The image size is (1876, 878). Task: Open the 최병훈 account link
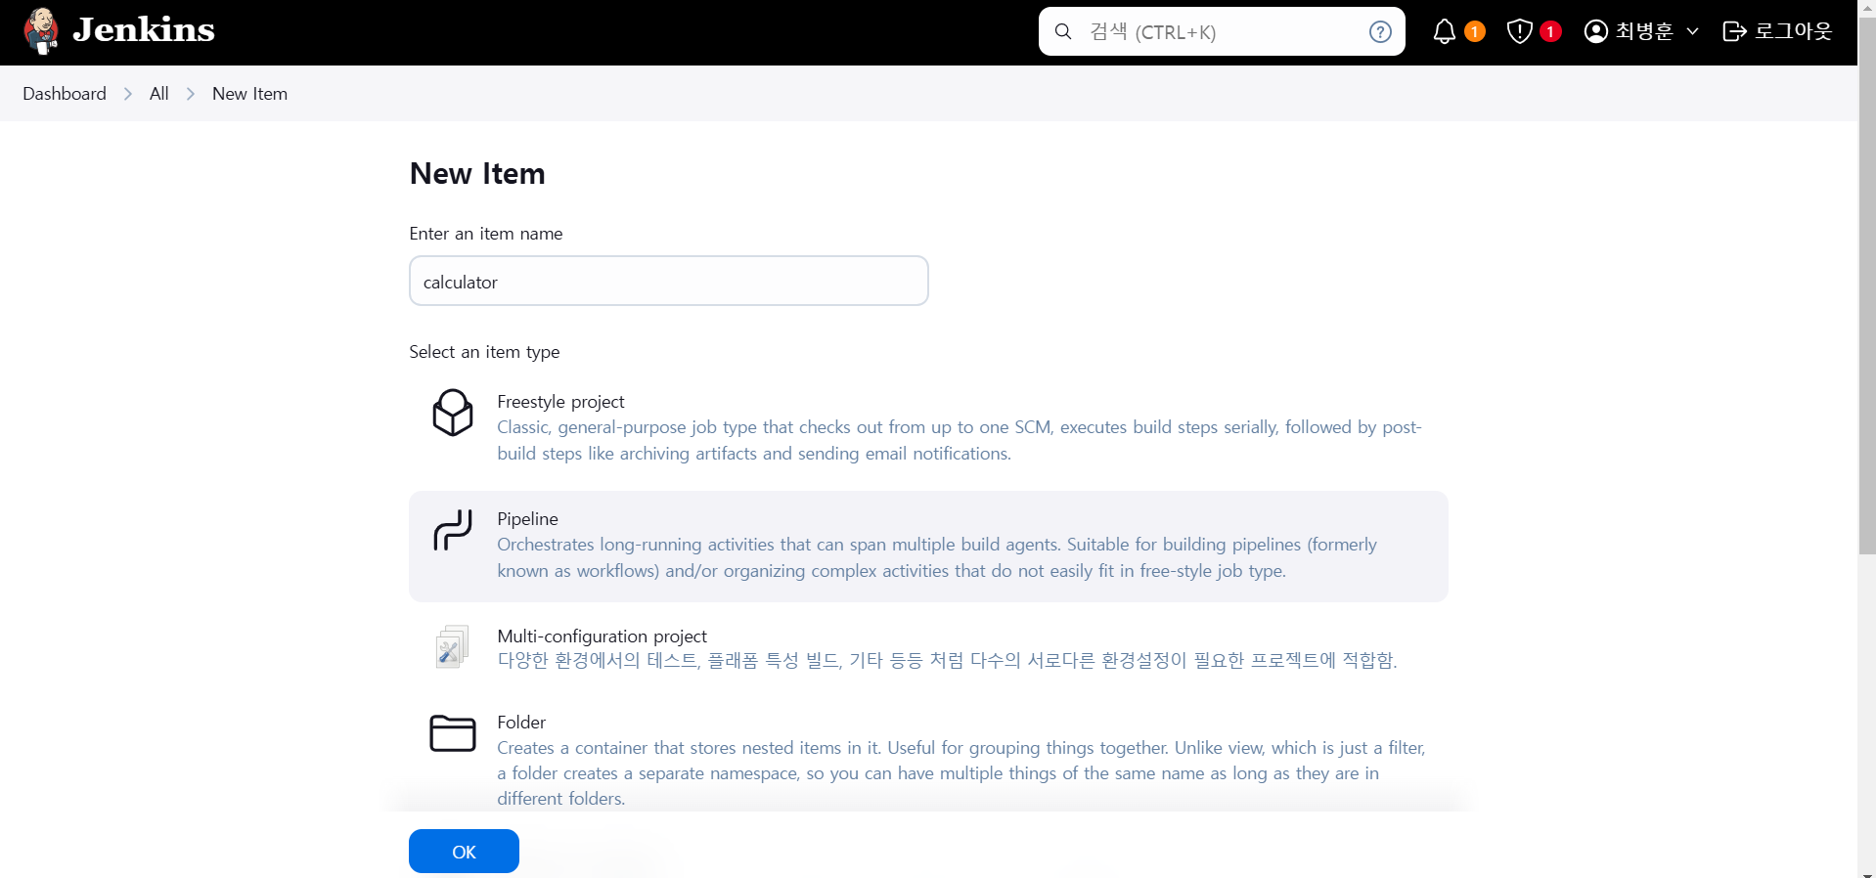click(1644, 31)
